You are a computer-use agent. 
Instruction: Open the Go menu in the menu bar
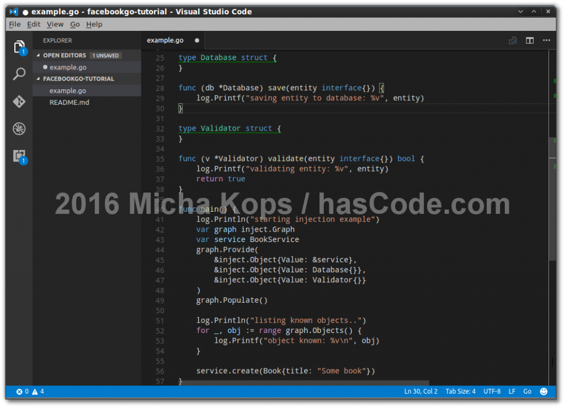74,24
